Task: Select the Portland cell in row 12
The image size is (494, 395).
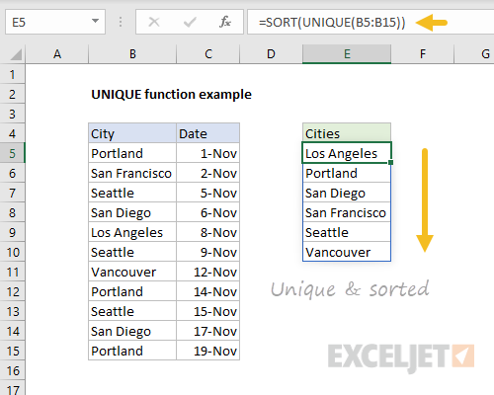Action: coord(132,291)
